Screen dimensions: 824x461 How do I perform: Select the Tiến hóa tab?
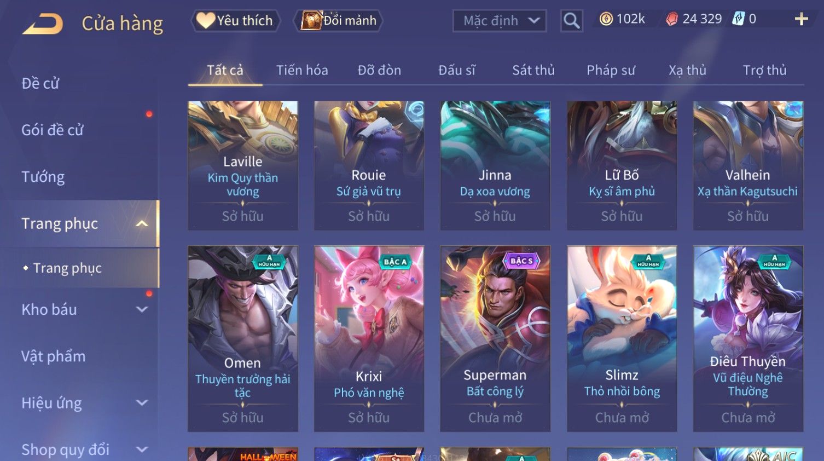click(x=302, y=70)
